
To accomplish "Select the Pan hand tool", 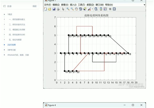I will click(x=76, y=9).
